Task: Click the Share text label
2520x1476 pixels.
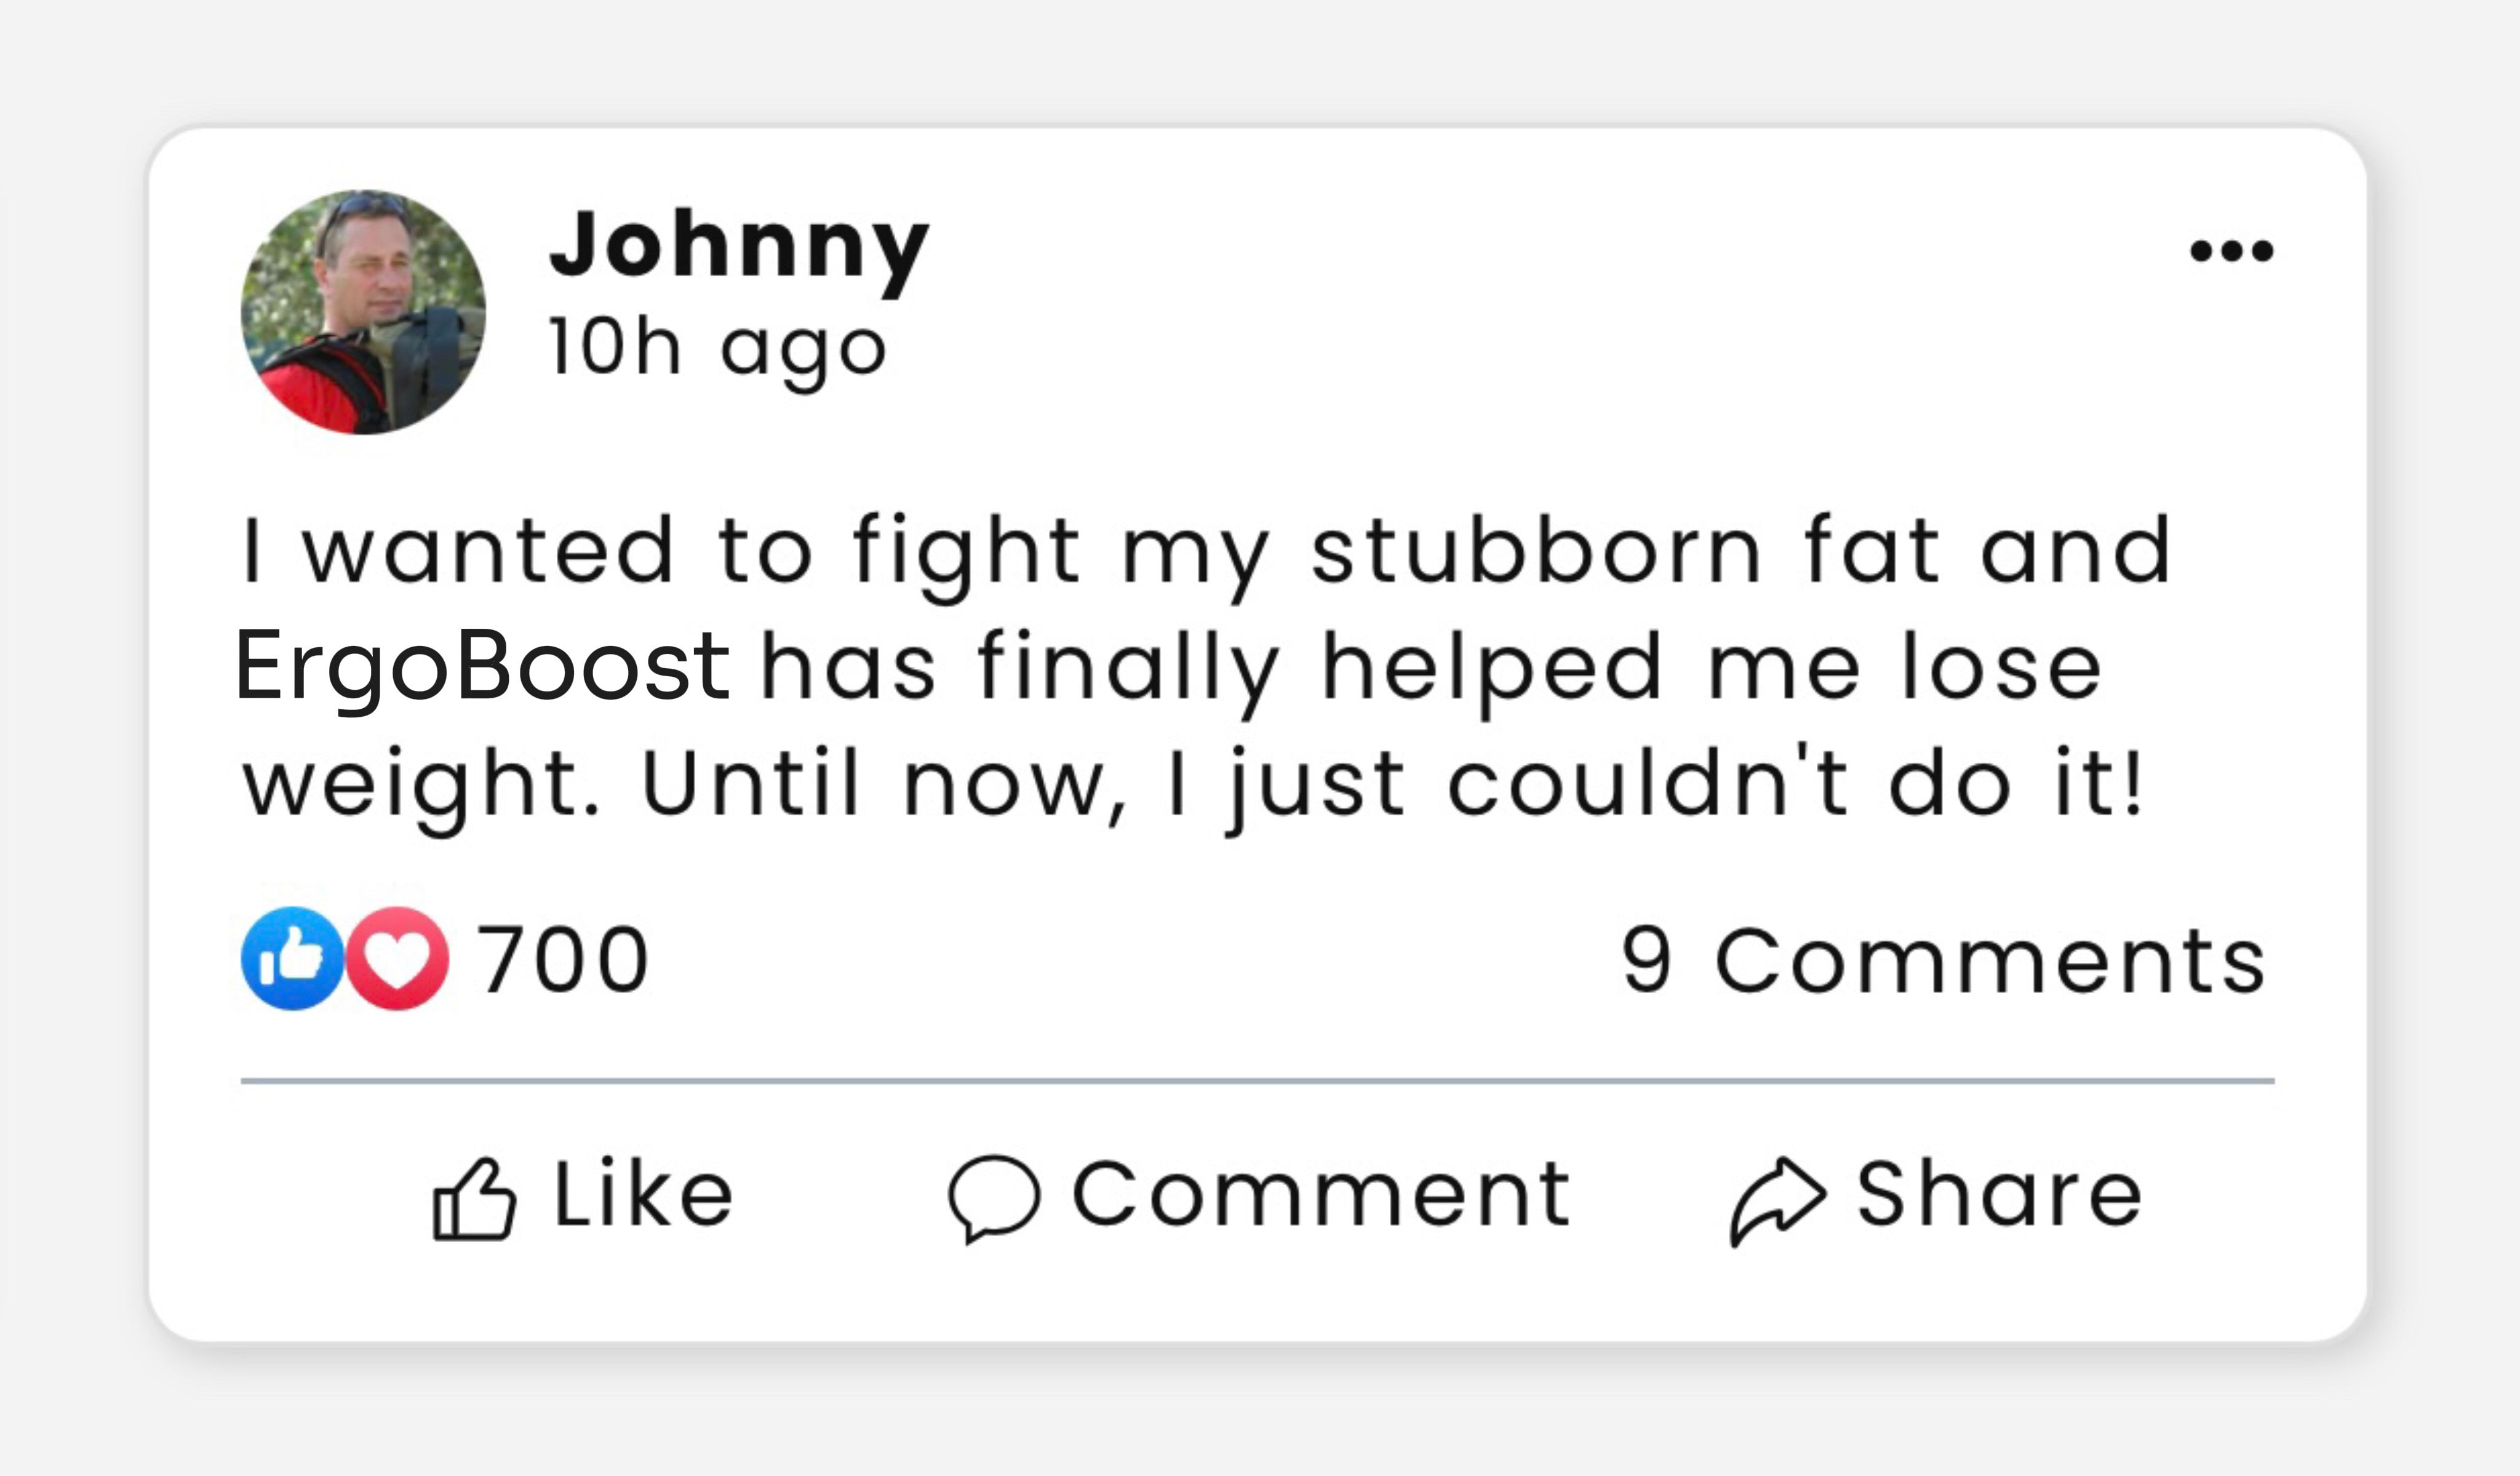Action: click(1999, 1194)
